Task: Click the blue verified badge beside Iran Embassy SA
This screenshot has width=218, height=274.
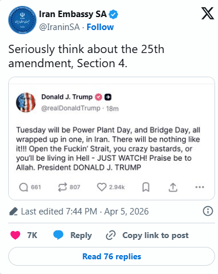Action: pyautogui.click(x=113, y=14)
